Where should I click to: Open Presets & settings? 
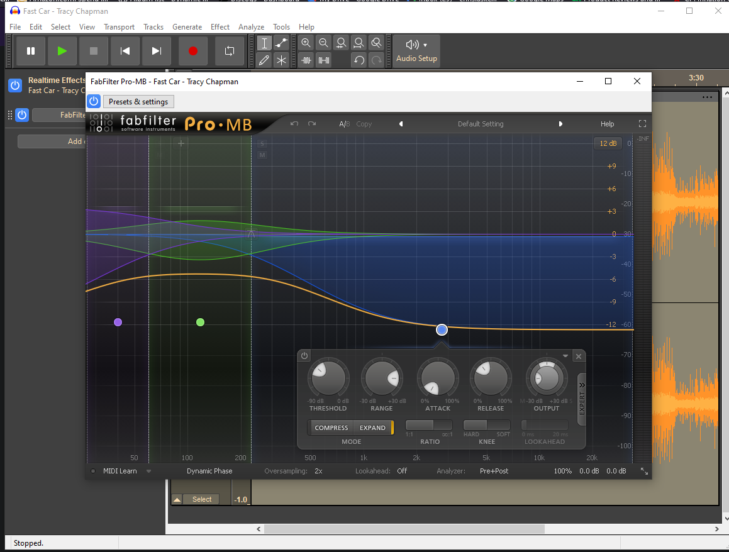coord(138,102)
